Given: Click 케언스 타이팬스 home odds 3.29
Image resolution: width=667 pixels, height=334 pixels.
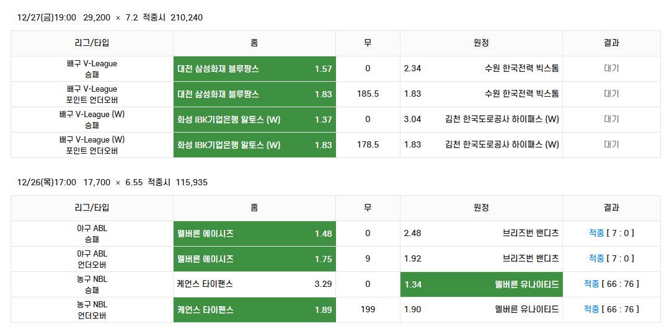Looking at the screenshot, I should click(x=254, y=284).
